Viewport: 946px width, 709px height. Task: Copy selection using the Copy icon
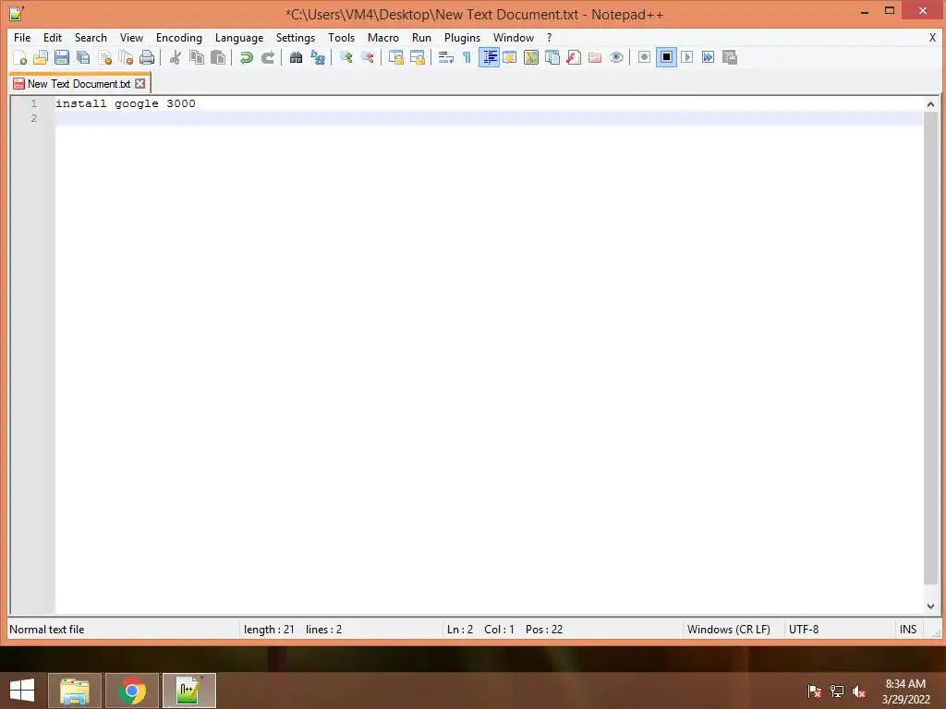point(197,57)
